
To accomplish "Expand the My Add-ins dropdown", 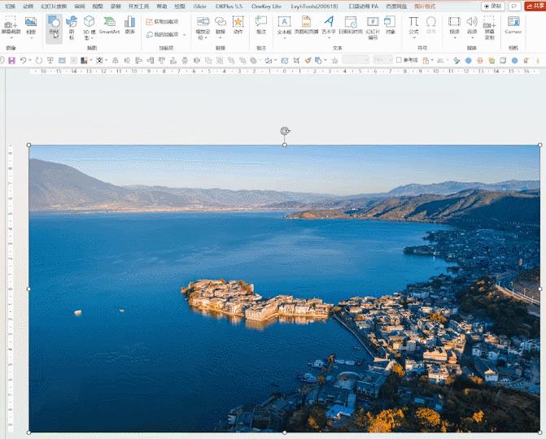I will 185,35.
